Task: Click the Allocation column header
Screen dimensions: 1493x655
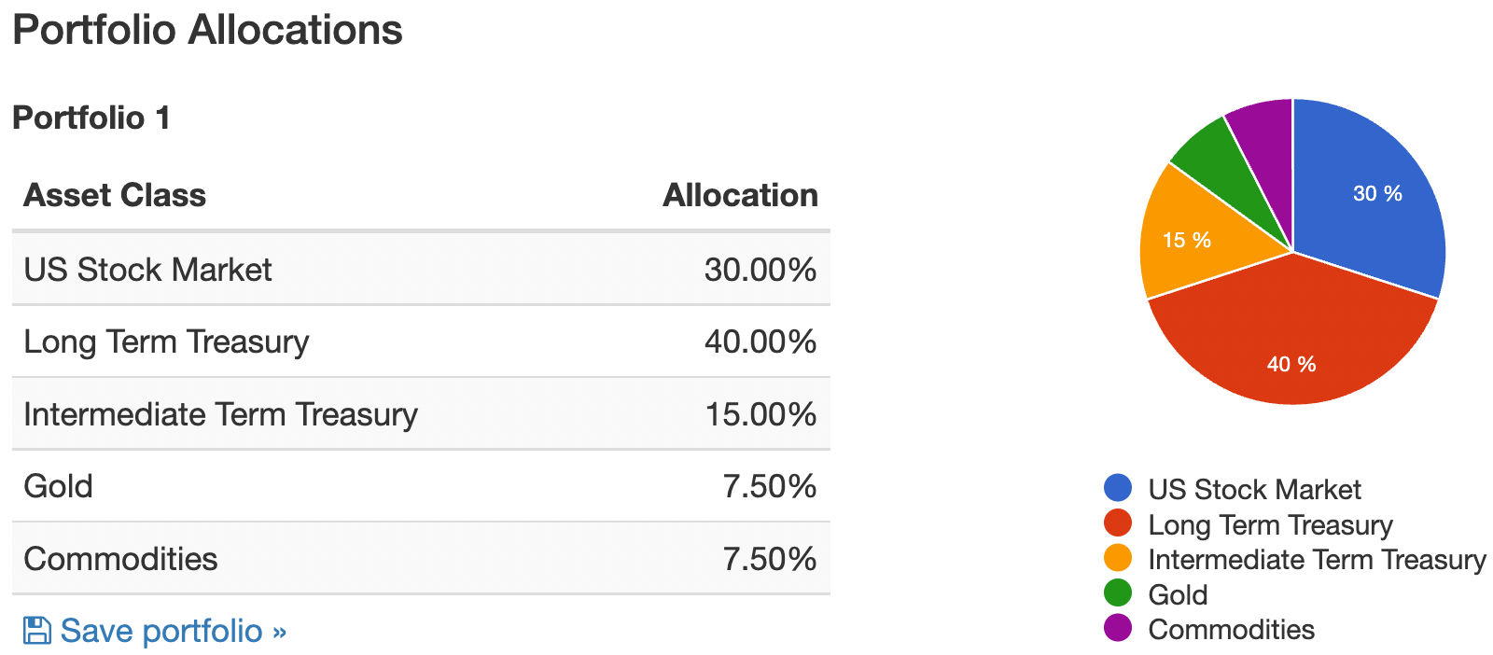Action: (x=740, y=195)
